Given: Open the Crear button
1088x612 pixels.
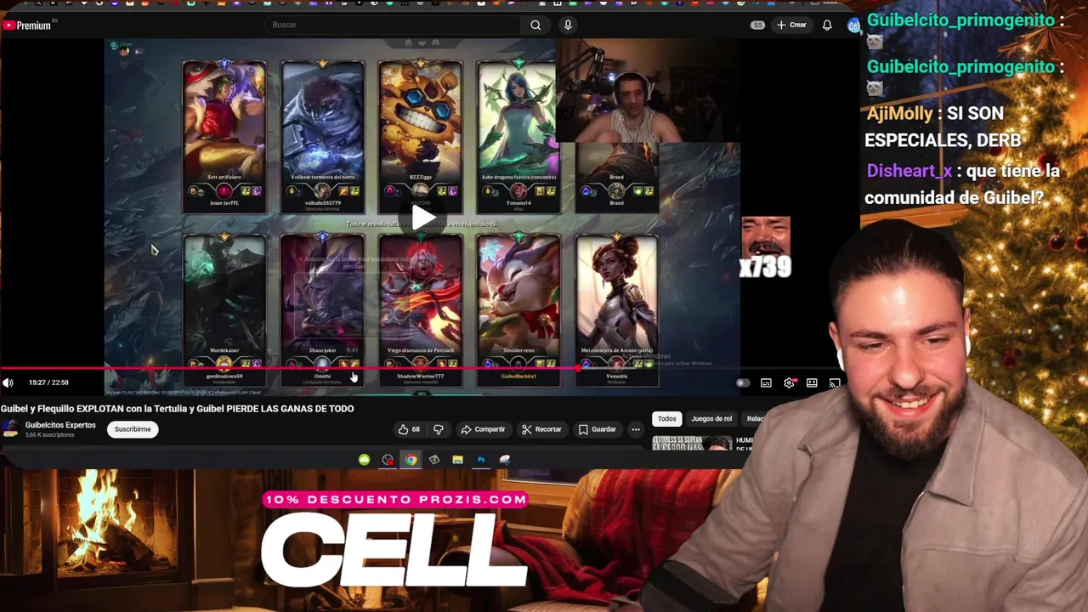Looking at the screenshot, I should (x=791, y=25).
